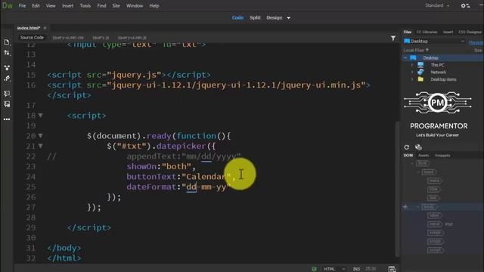Select the Source Code related-file tab

point(32,38)
